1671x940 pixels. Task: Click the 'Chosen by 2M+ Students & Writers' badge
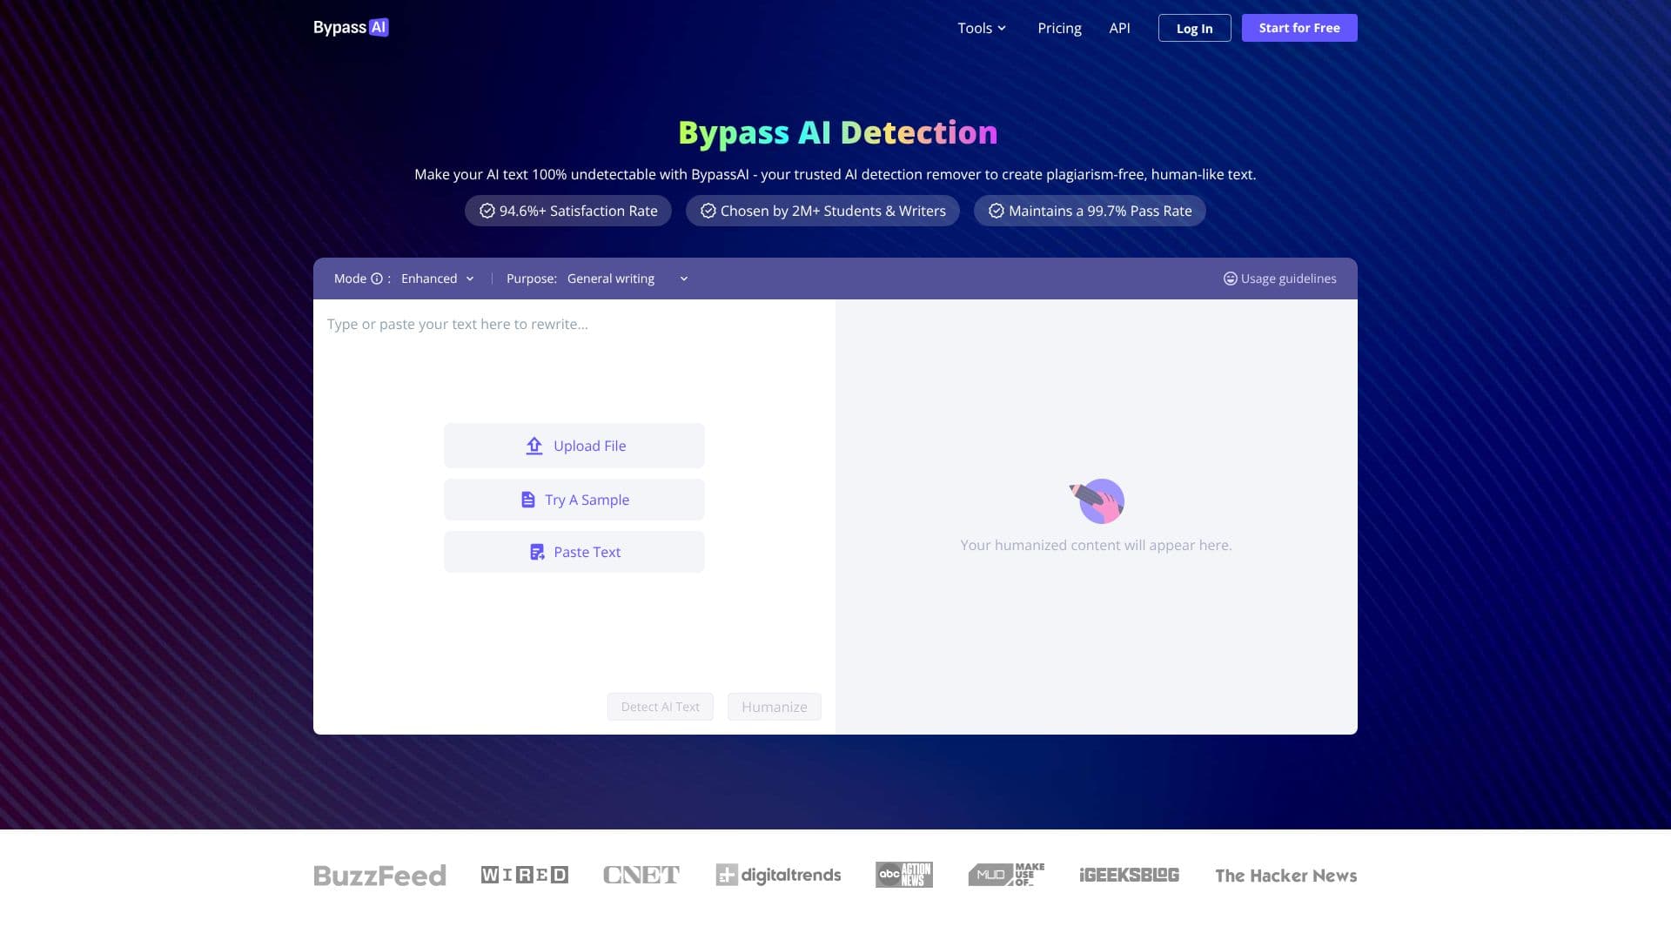pyautogui.click(x=822, y=211)
